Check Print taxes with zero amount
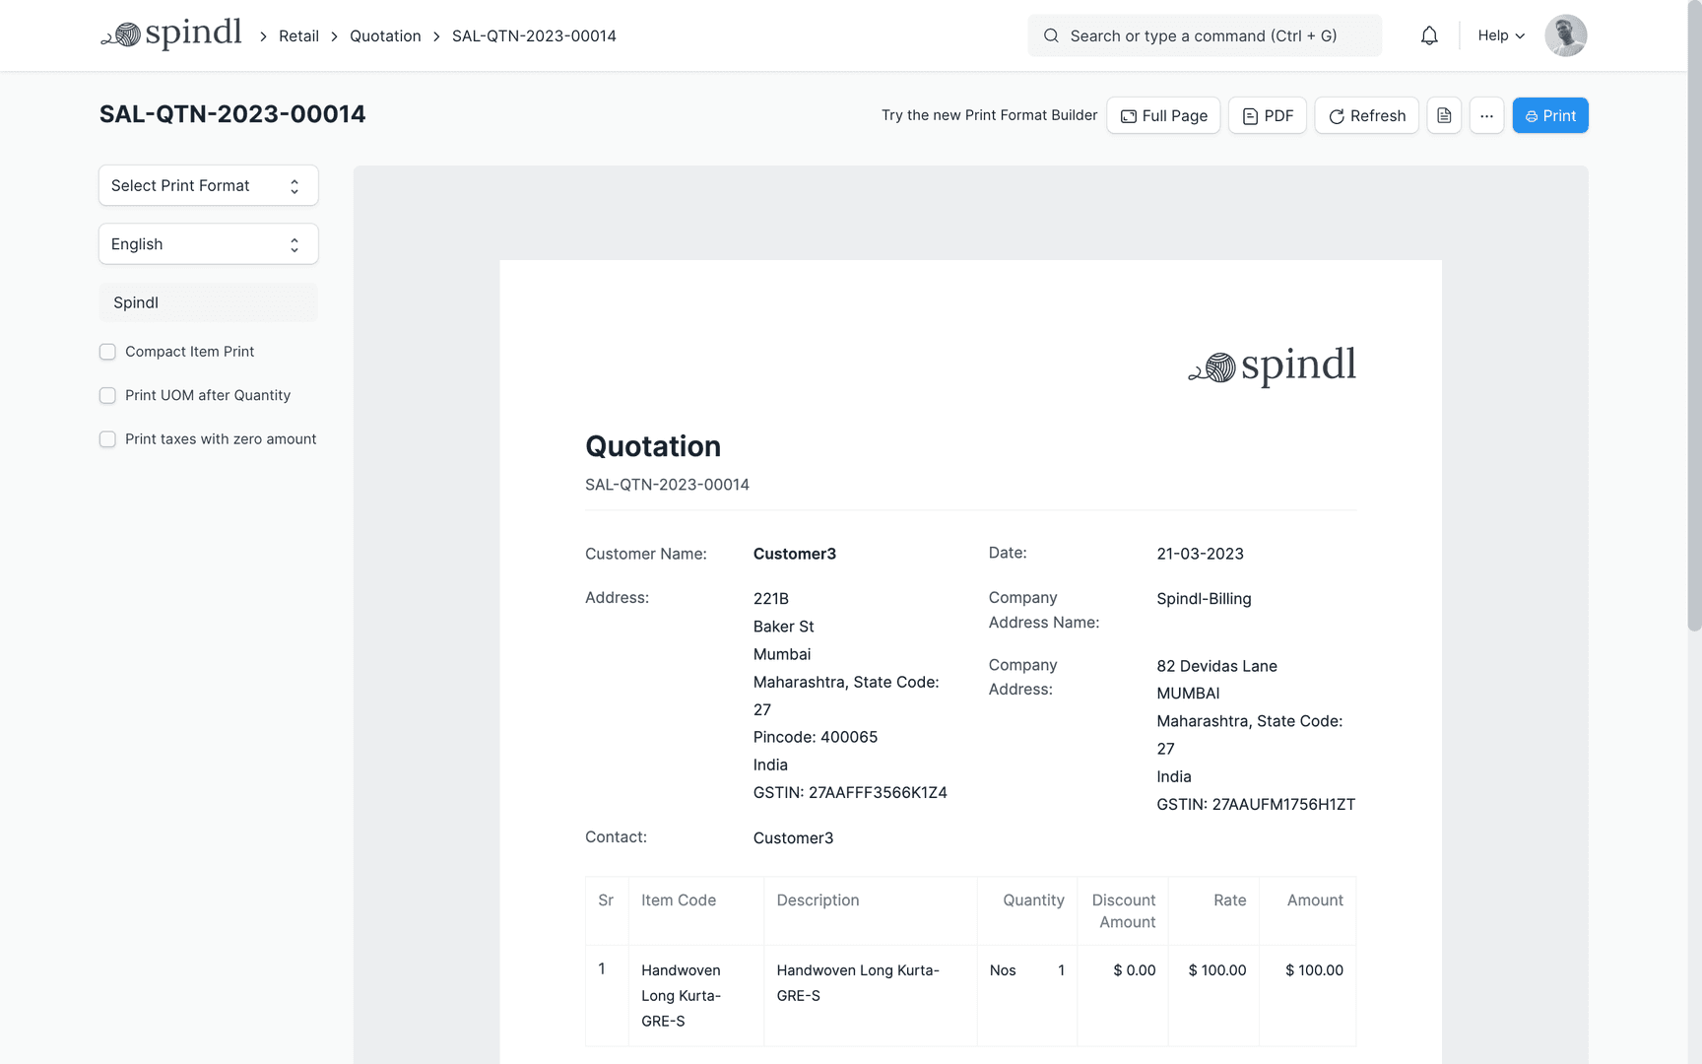The image size is (1702, 1064). (x=107, y=439)
